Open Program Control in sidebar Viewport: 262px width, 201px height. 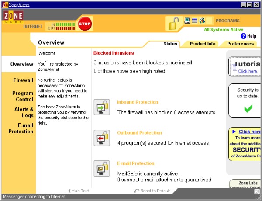pyautogui.click(x=23, y=96)
